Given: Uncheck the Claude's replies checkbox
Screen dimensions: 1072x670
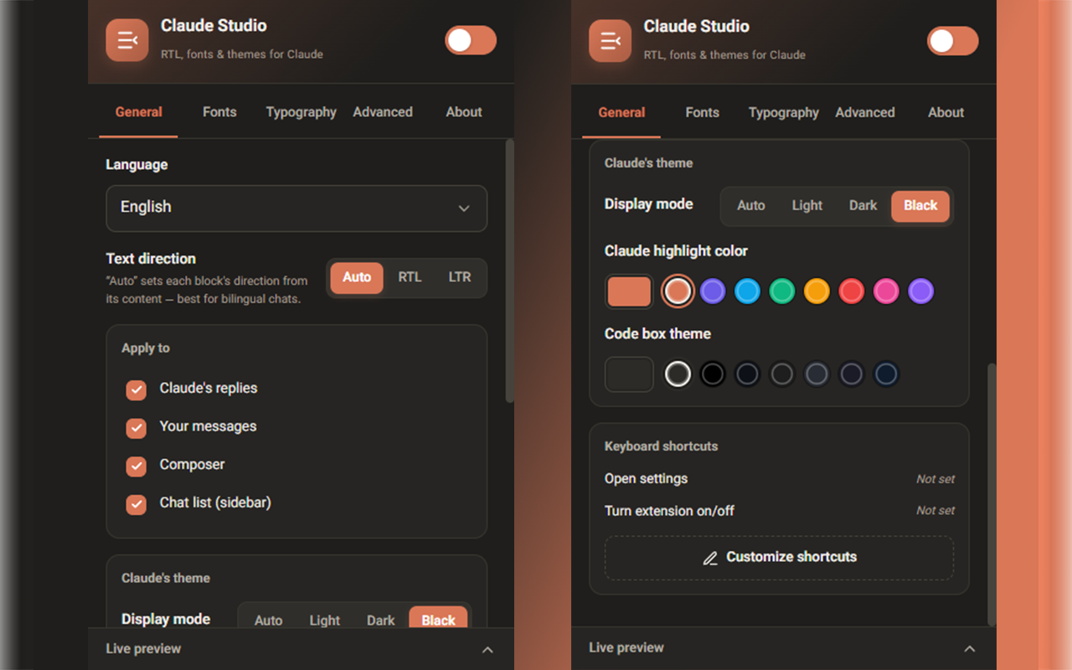Looking at the screenshot, I should tap(137, 390).
